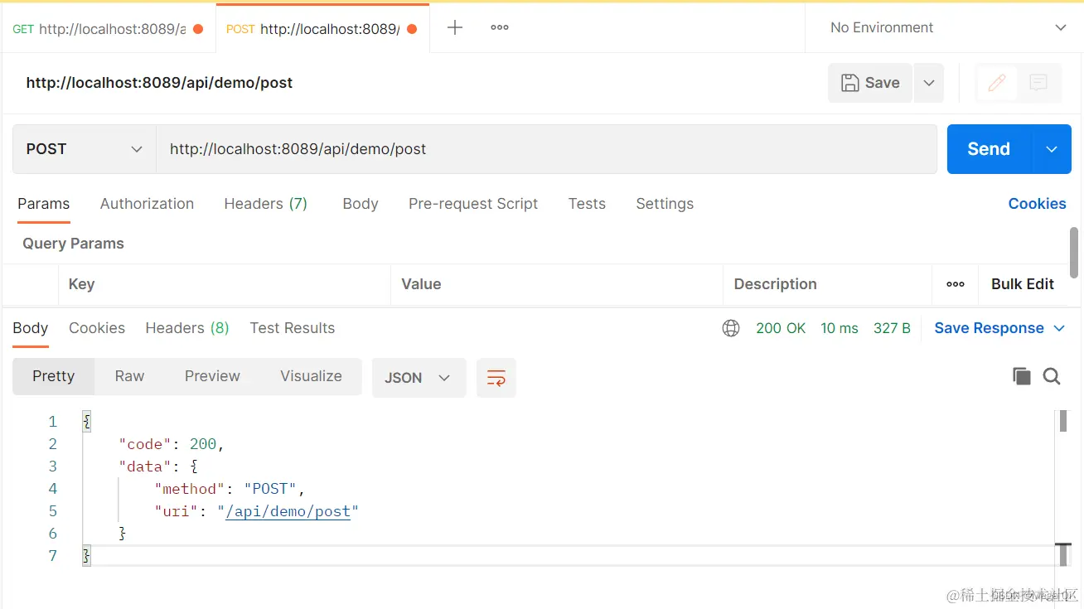The width and height of the screenshot is (1084, 609).
Task: Click the query params column options dots
Action: (x=955, y=284)
